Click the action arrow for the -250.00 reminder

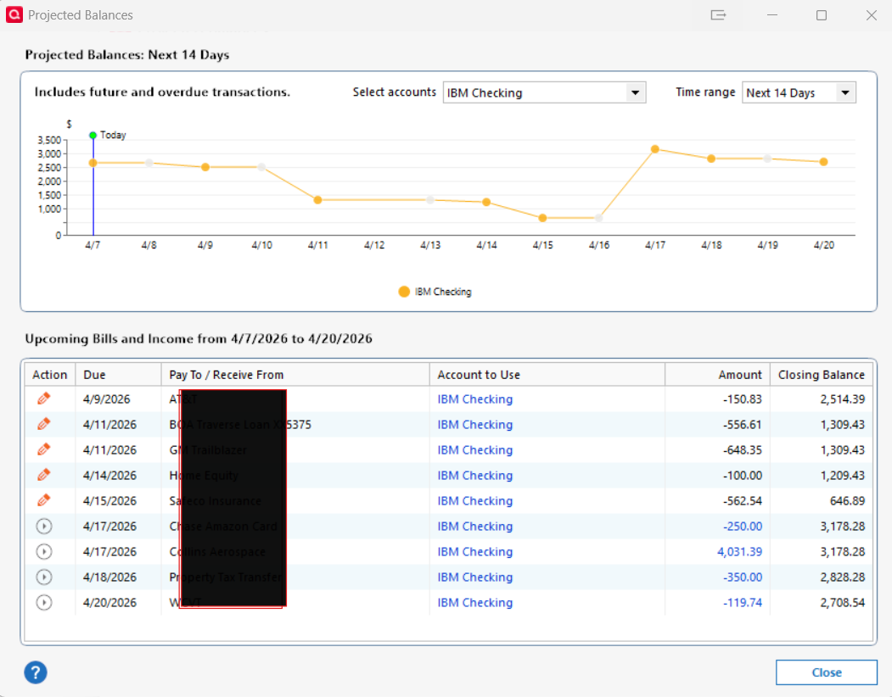(44, 526)
